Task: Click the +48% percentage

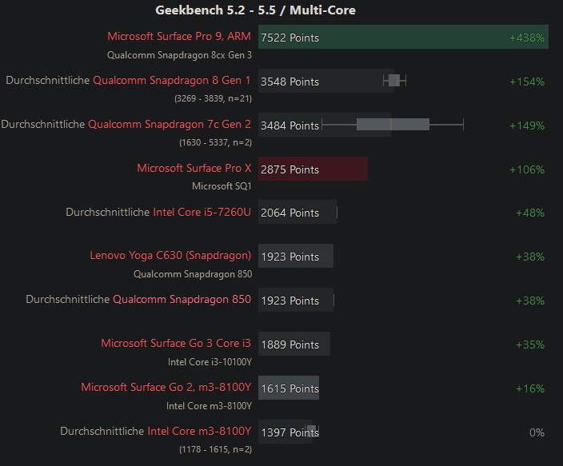Action: 530,213
